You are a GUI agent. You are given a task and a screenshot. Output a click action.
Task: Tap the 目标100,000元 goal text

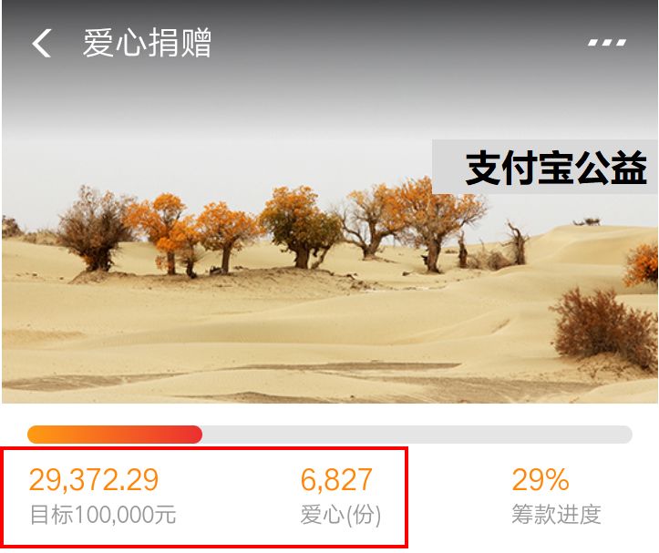coord(103,515)
